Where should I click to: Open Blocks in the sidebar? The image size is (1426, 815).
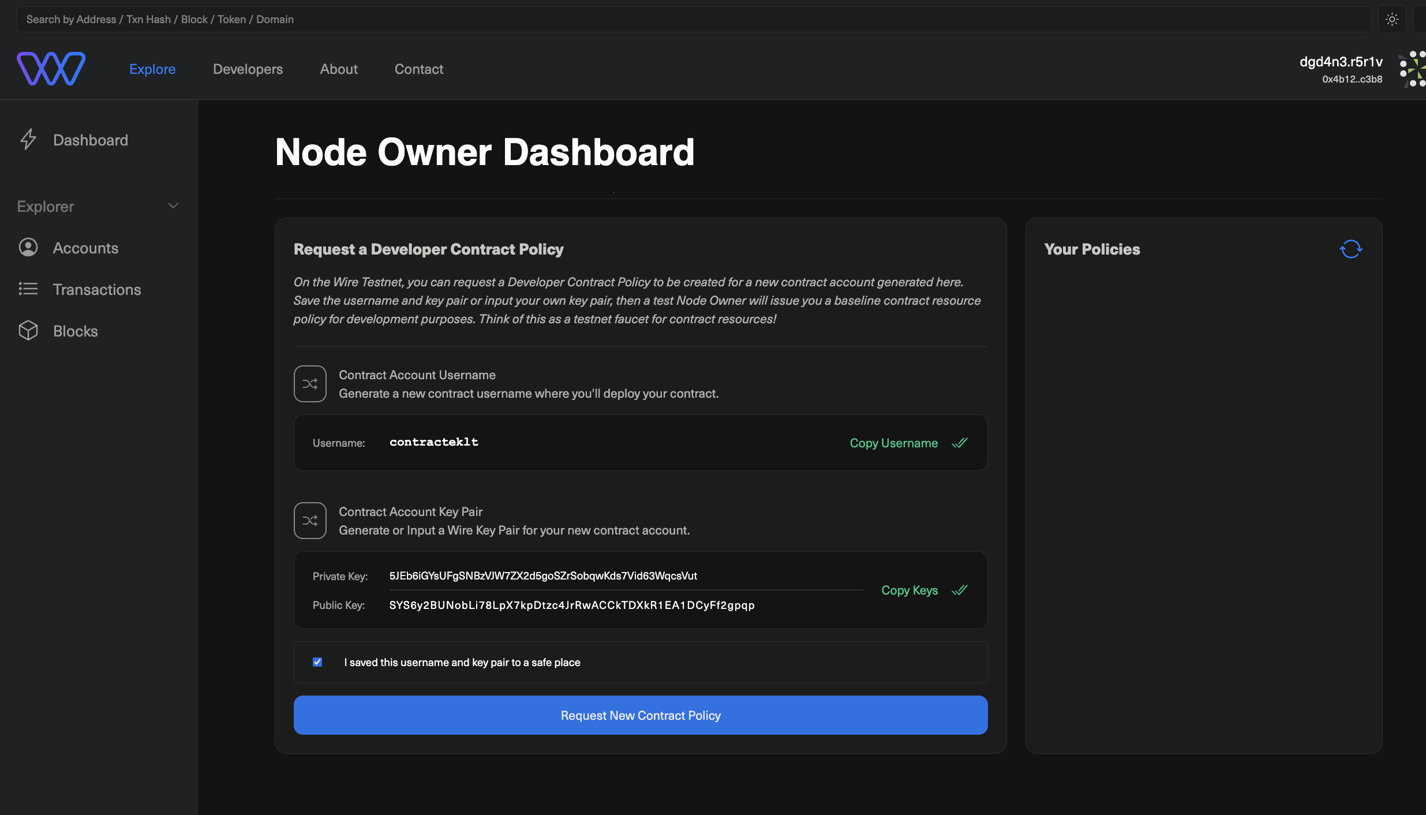point(76,331)
